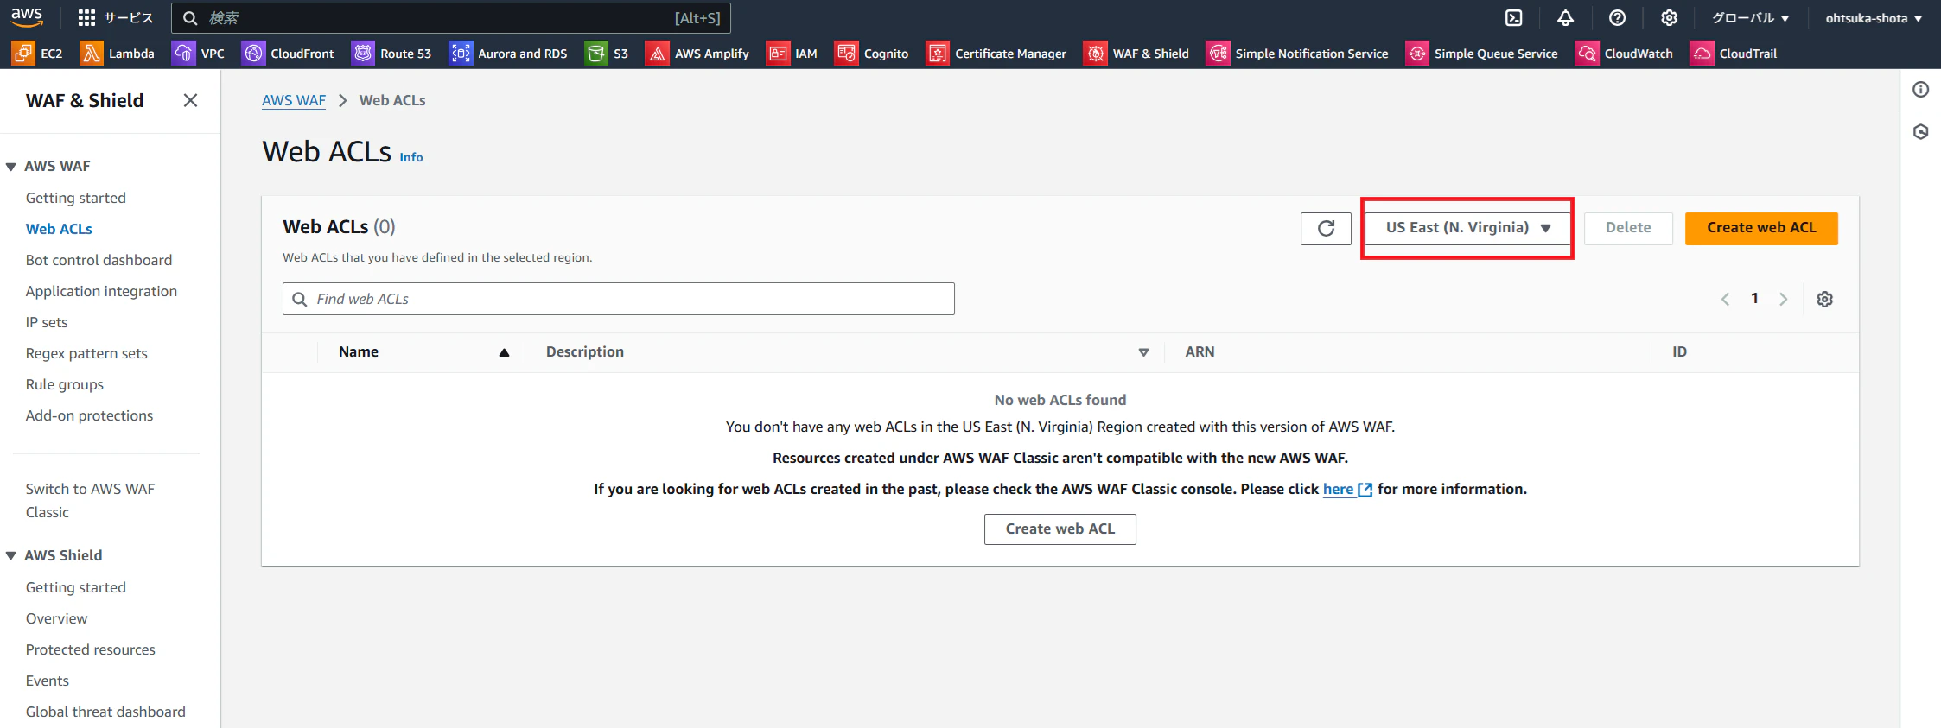Close the WAF & Shield sidebar
The height and width of the screenshot is (728, 1941).
click(x=190, y=100)
